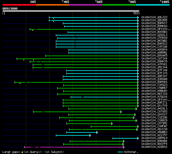This screenshot has height=154, width=172.
Task: Select the UniRef100_A5ANE0 label
Action: tap(154, 132)
